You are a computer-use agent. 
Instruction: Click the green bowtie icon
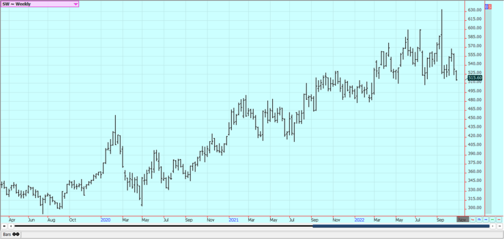click(492, 219)
